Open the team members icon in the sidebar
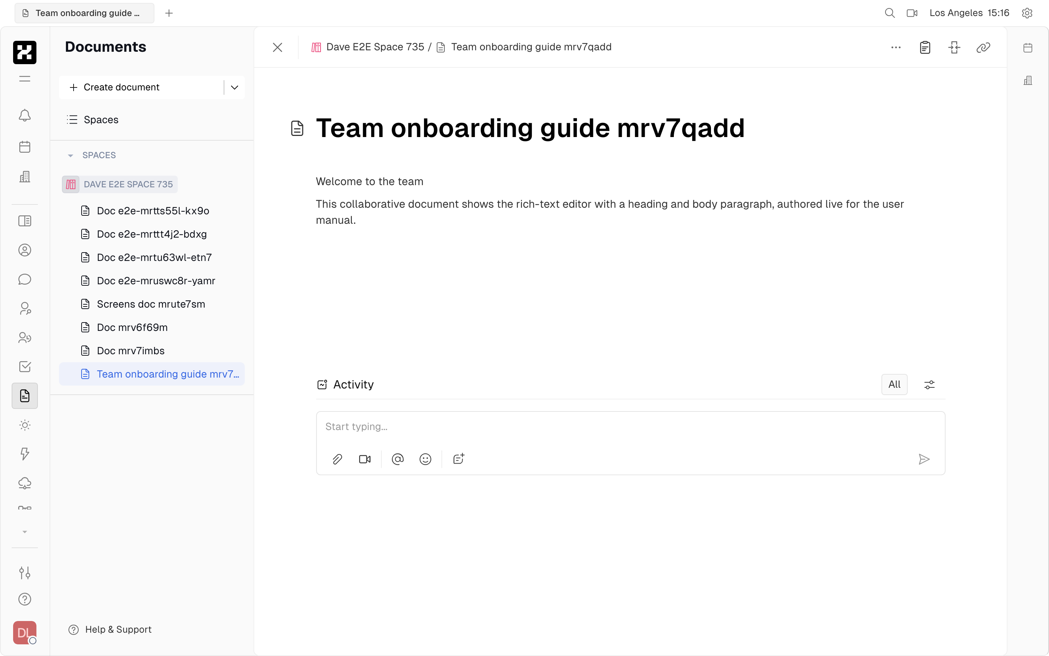The image size is (1049, 656). point(25,337)
